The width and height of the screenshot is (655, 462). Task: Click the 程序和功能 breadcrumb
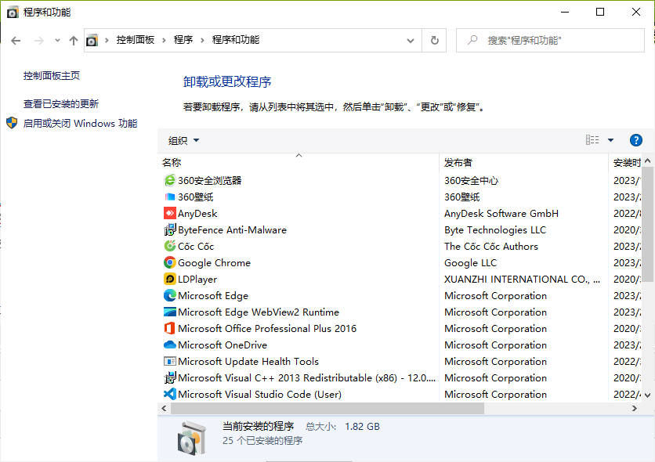[236, 40]
